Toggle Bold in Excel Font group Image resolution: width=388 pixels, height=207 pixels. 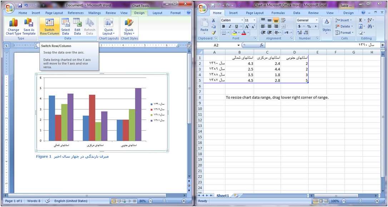[x=224, y=26]
